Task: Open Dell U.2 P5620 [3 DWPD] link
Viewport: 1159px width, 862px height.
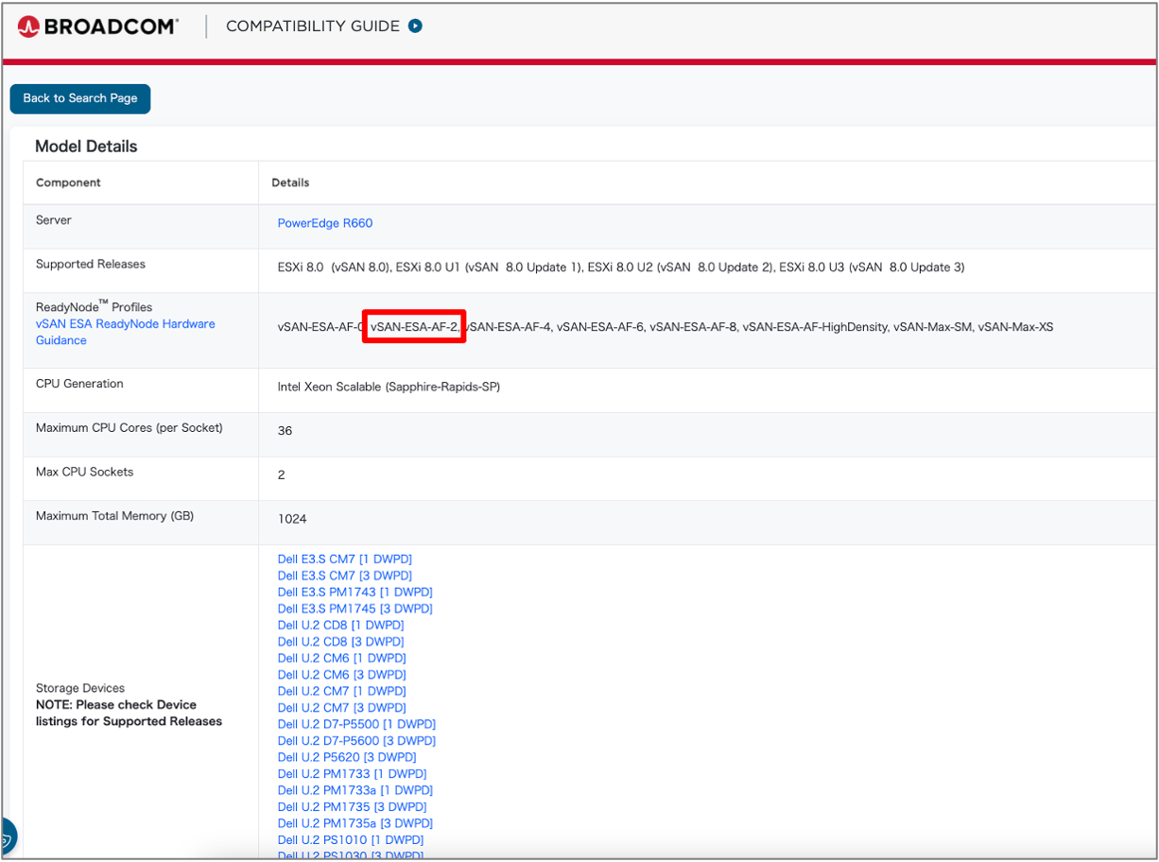Action: click(347, 758)
